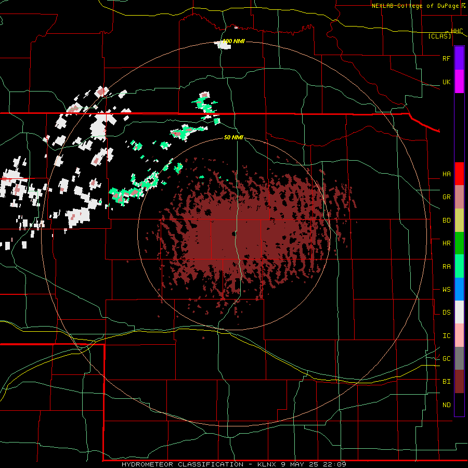Click the green HR legend color swatch

coord(459,243)
